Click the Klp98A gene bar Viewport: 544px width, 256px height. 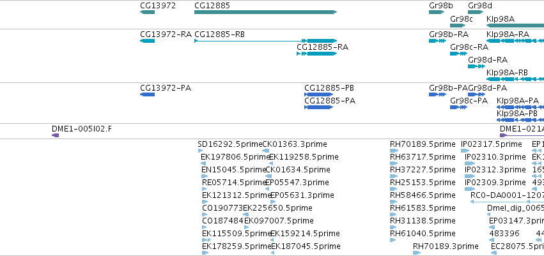pyautogui.click(x=515, y=26)
